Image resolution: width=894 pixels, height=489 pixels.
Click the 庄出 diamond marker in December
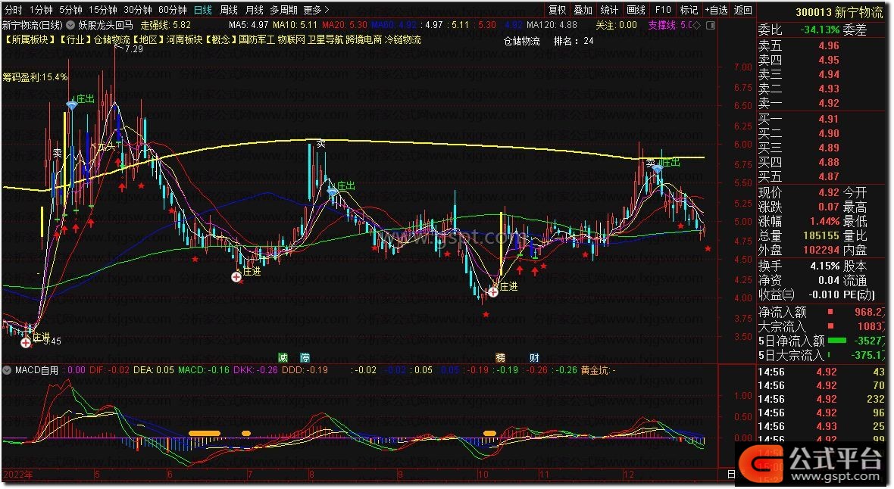click(658, 169)
